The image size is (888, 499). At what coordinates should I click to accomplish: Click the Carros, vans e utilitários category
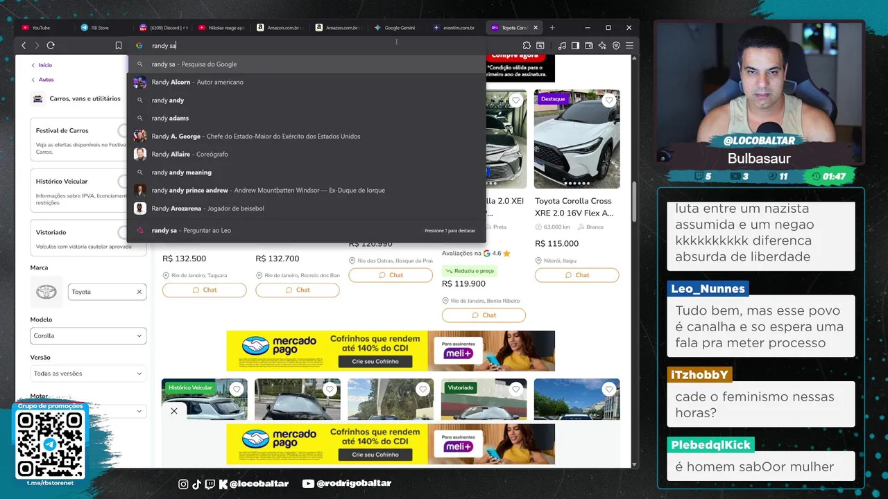[x=85, y=98]
